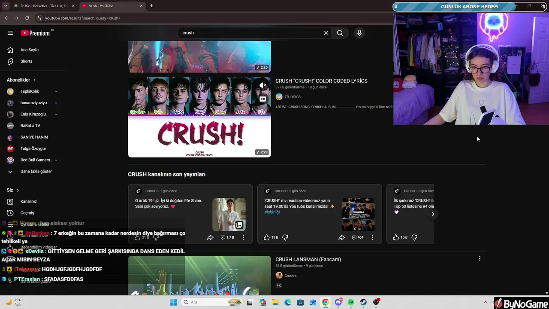This screenshot has height=309, width=549.
Task: Reload the YouTube results page
Action: tap(27, 18)
